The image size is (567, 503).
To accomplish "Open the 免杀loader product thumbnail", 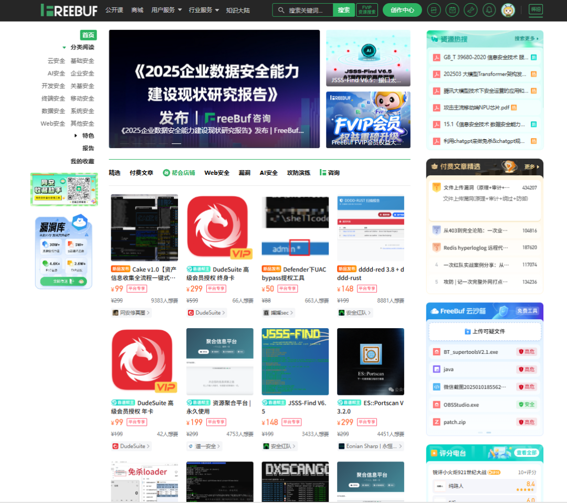I will [x=144, y=481].
